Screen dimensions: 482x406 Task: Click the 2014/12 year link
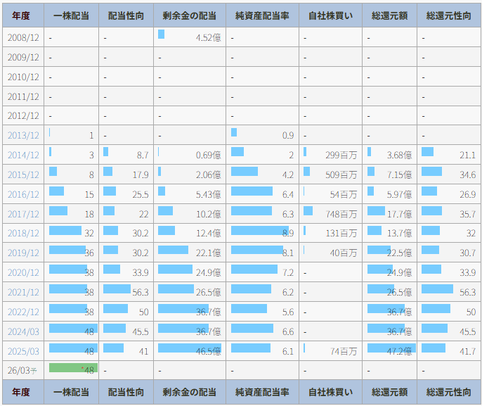pos(23,156)
